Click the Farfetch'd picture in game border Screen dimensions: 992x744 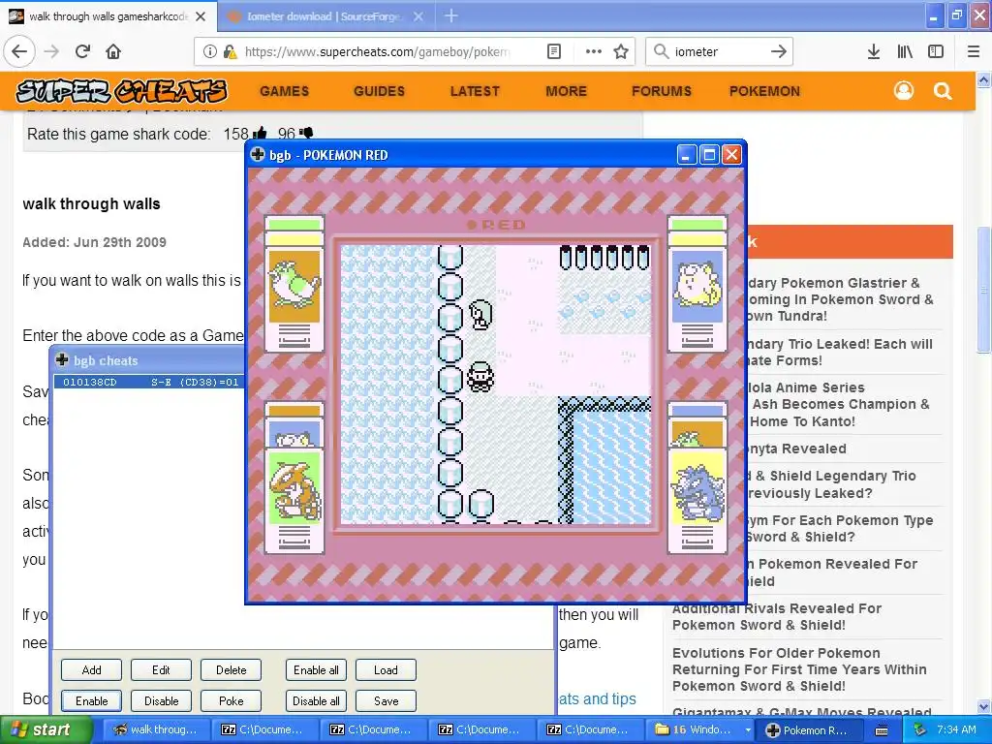[x=294, y=286]
